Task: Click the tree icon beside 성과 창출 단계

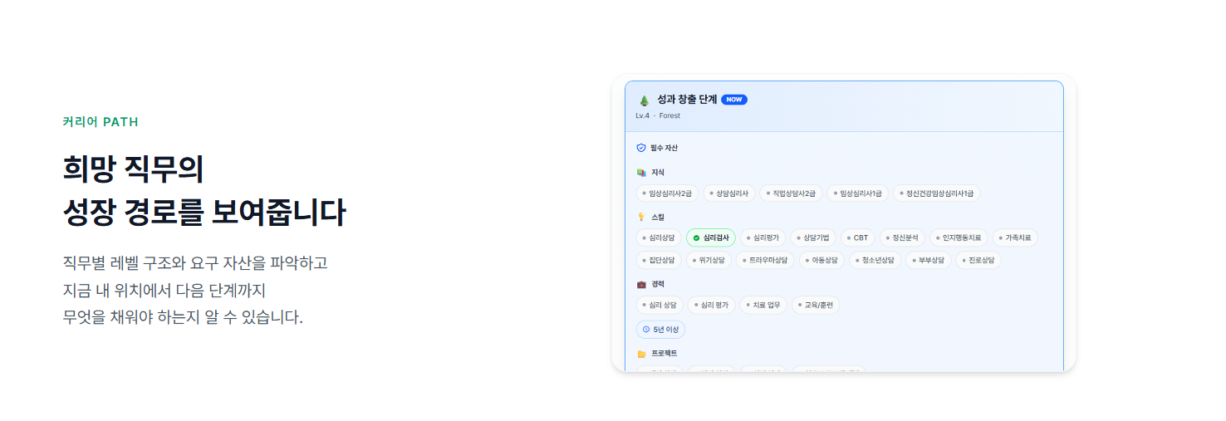Action: (x=644, y=100)
